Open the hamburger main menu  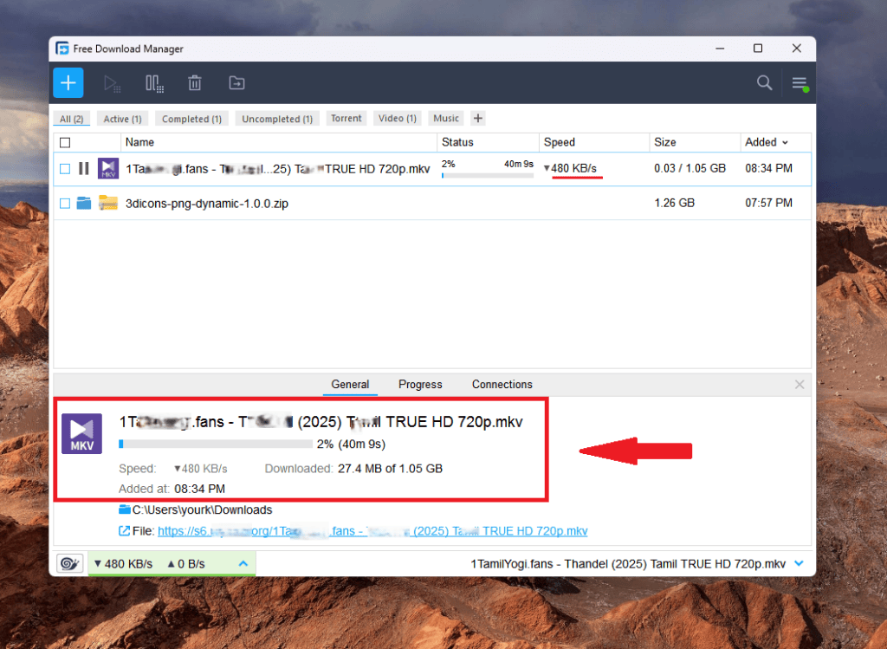(800, 84)
